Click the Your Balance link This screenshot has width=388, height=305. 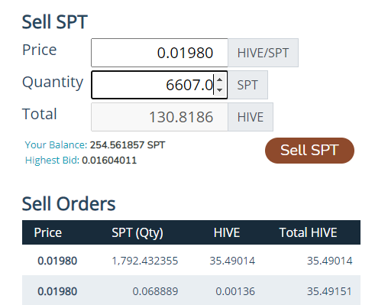click(56, 145)
